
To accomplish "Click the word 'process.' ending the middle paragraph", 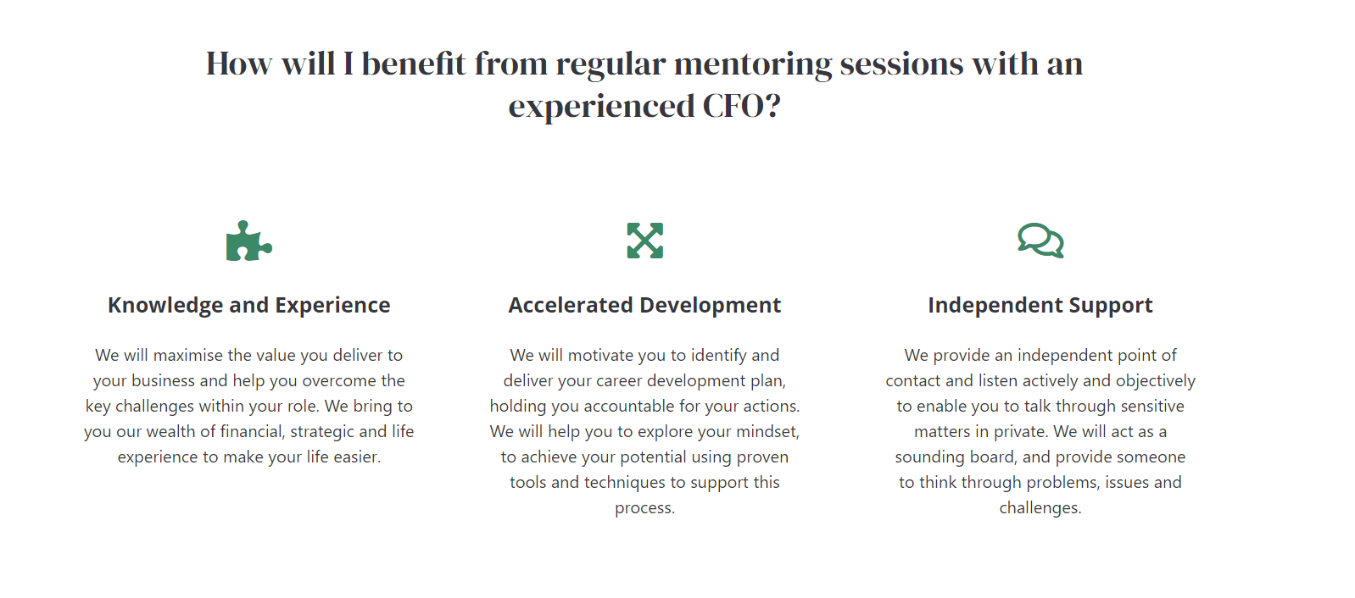I will [644, 507].
